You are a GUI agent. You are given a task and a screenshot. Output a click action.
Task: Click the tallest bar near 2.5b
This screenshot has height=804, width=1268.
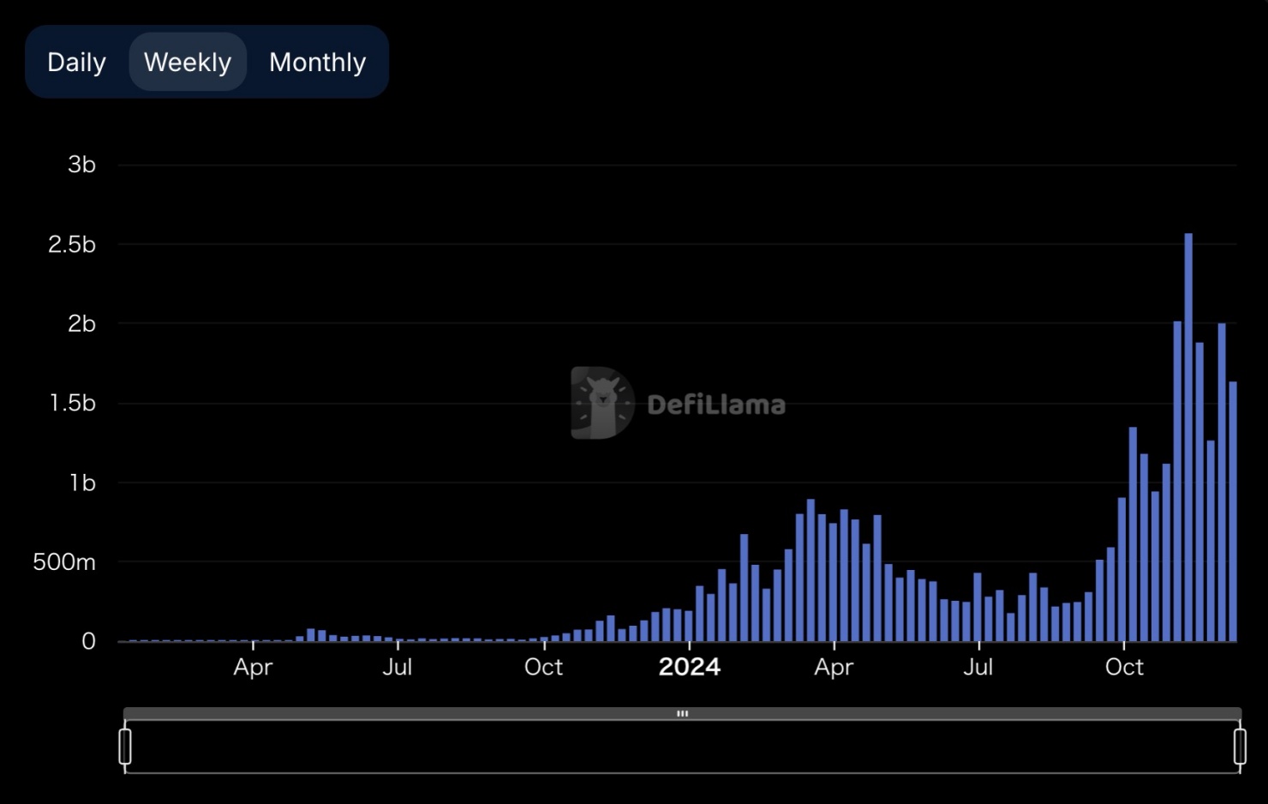[1188, 437]
